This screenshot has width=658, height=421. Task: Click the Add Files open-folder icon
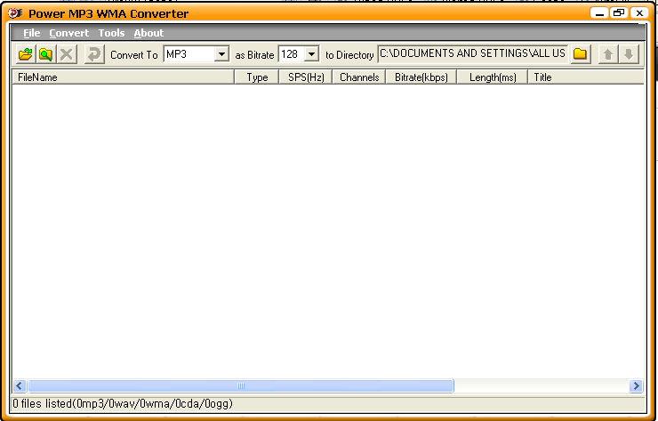click(x=26, y=54)
